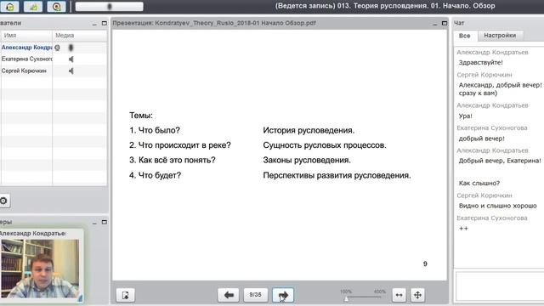Toggle speaker icon for Сергей Корючкин row
544x306 pixels.
pyautogui.click(x=71, y=71)
